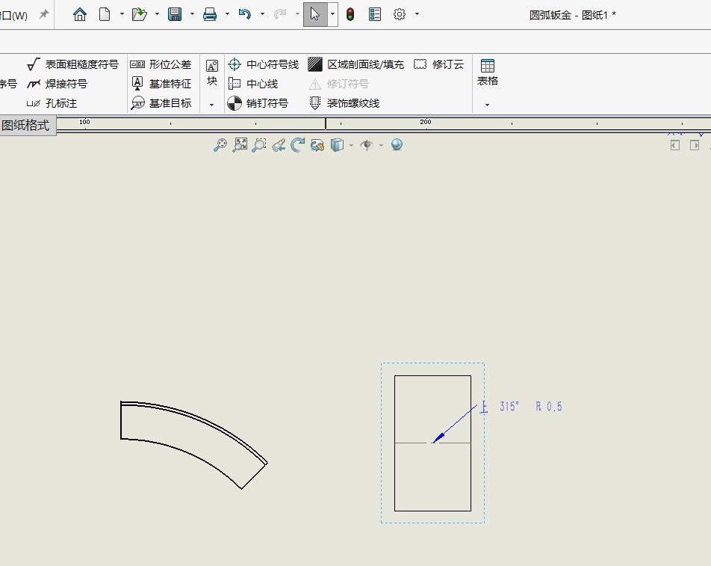The height and width of the screenshot is (566, 711).
Task: Switch to the Sheet Format (图纸格式) tab
Action: click(26, 126)
